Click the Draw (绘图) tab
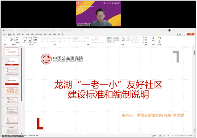 18,34
